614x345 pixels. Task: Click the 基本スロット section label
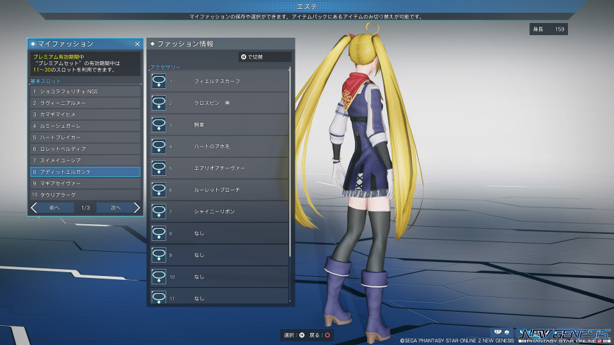coord(45,81)
